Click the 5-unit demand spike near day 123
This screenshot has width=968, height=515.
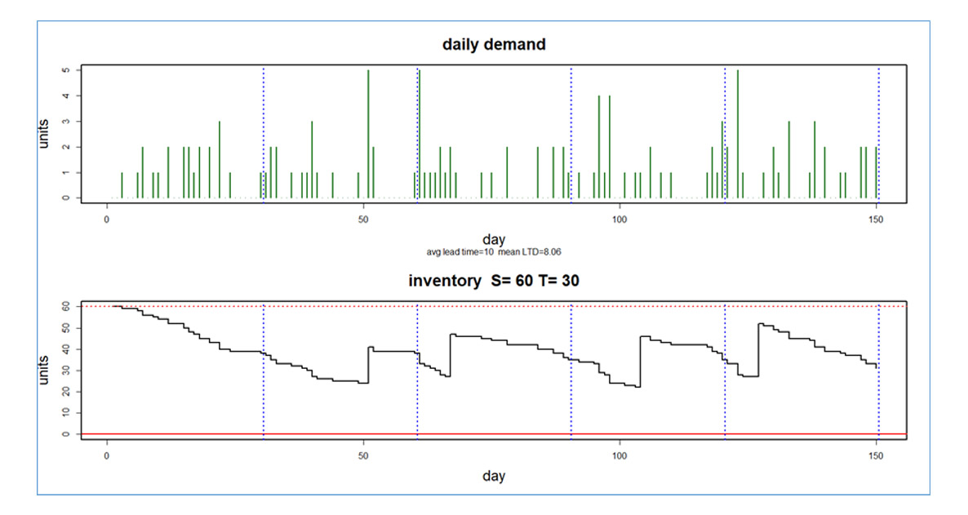coord(738,122)
